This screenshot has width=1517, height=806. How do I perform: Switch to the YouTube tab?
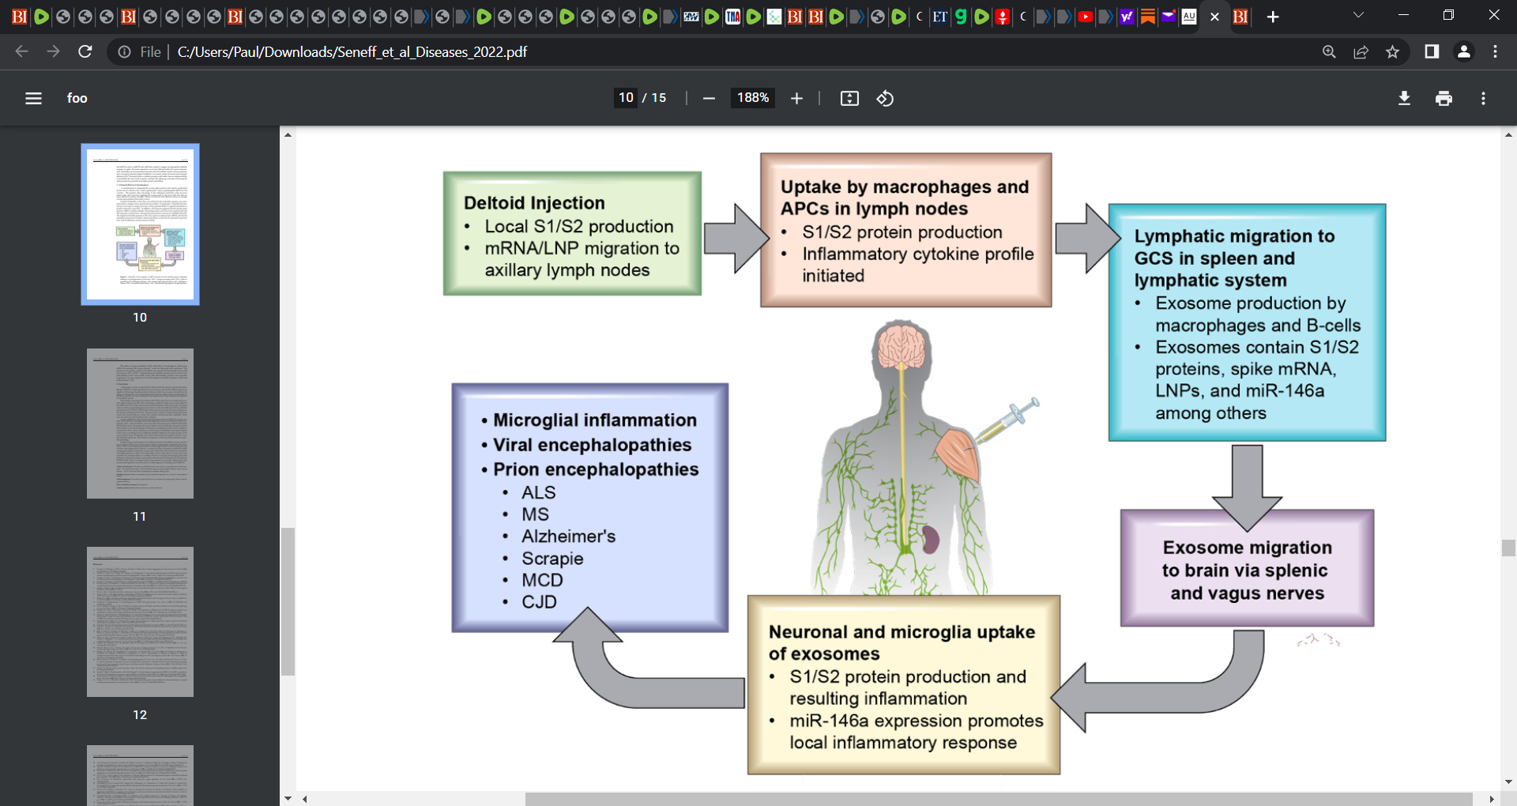(1085, 17)
